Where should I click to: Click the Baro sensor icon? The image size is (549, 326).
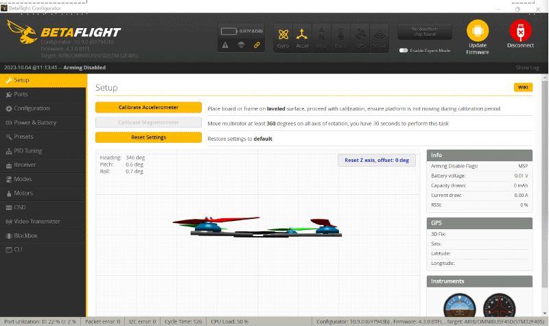tap(340, 36)
